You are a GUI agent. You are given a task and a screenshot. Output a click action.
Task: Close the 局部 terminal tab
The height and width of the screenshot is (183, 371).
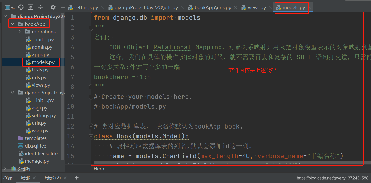pyautogui.click(x=34, y=178)
